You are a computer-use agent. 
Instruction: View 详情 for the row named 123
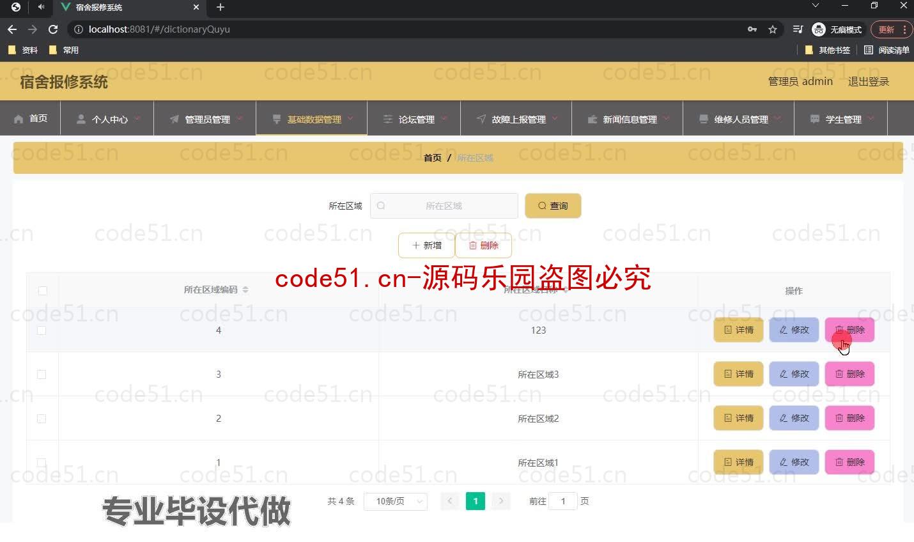tap(738, 330)
